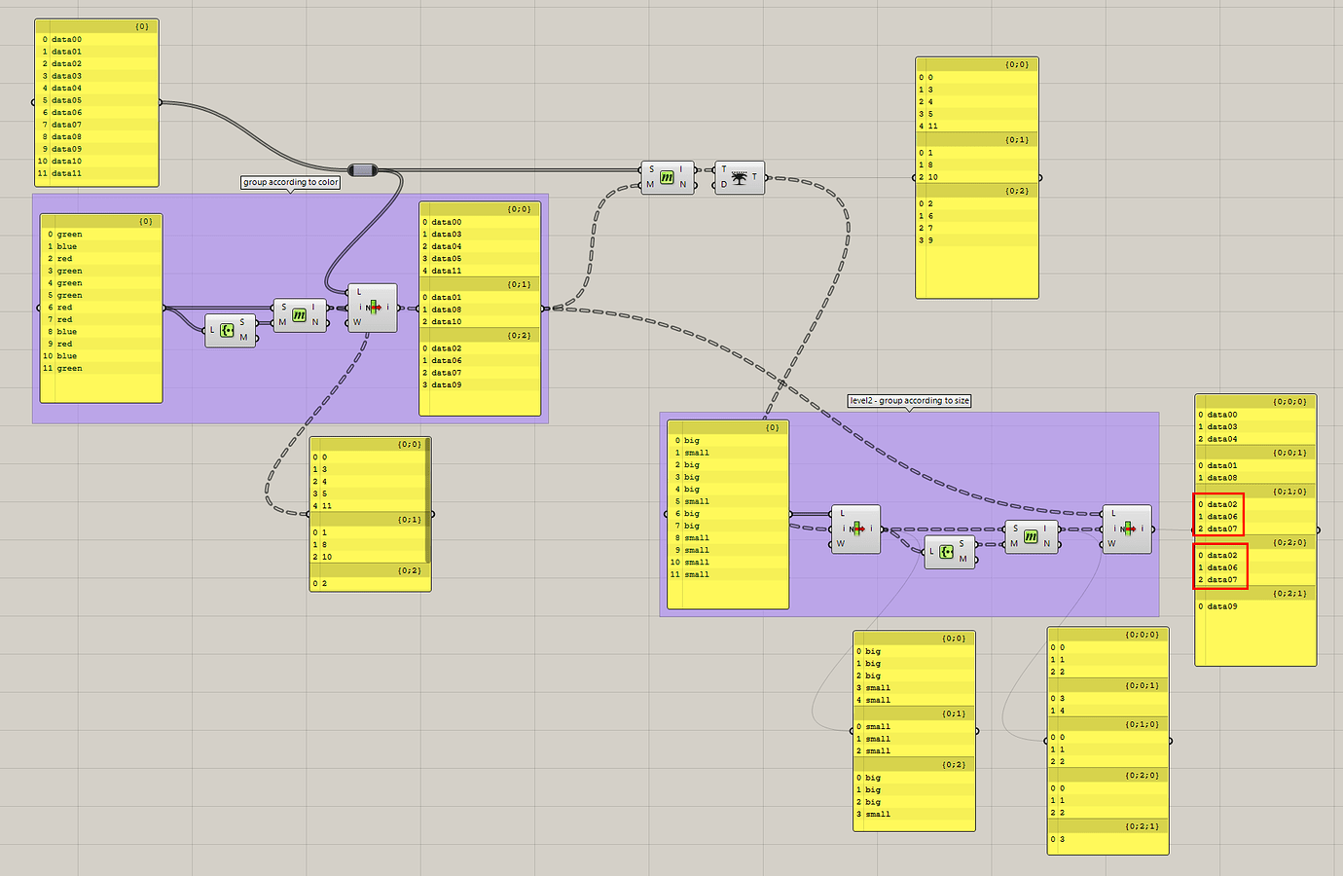The width and height of the screenshot is (1343, 876).
Task: Click the Member Index component inside the color group
Action: 301,316
